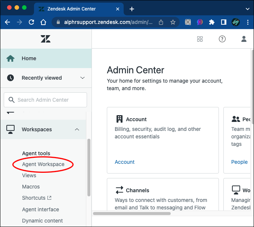Open Dynamic content in sidebar
254x227 pixels.
[x=43, y=221]
